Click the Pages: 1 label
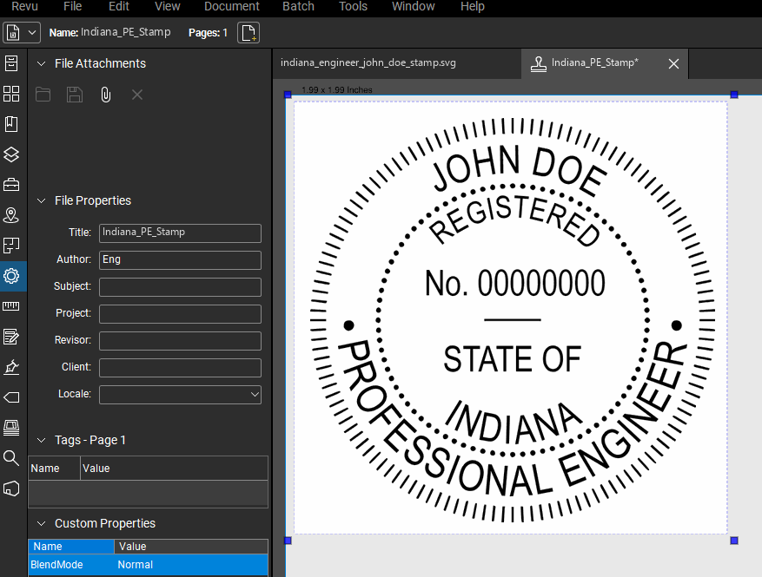Image resolution: width=762 pixels, height=577 pixels. coord(208,32)
